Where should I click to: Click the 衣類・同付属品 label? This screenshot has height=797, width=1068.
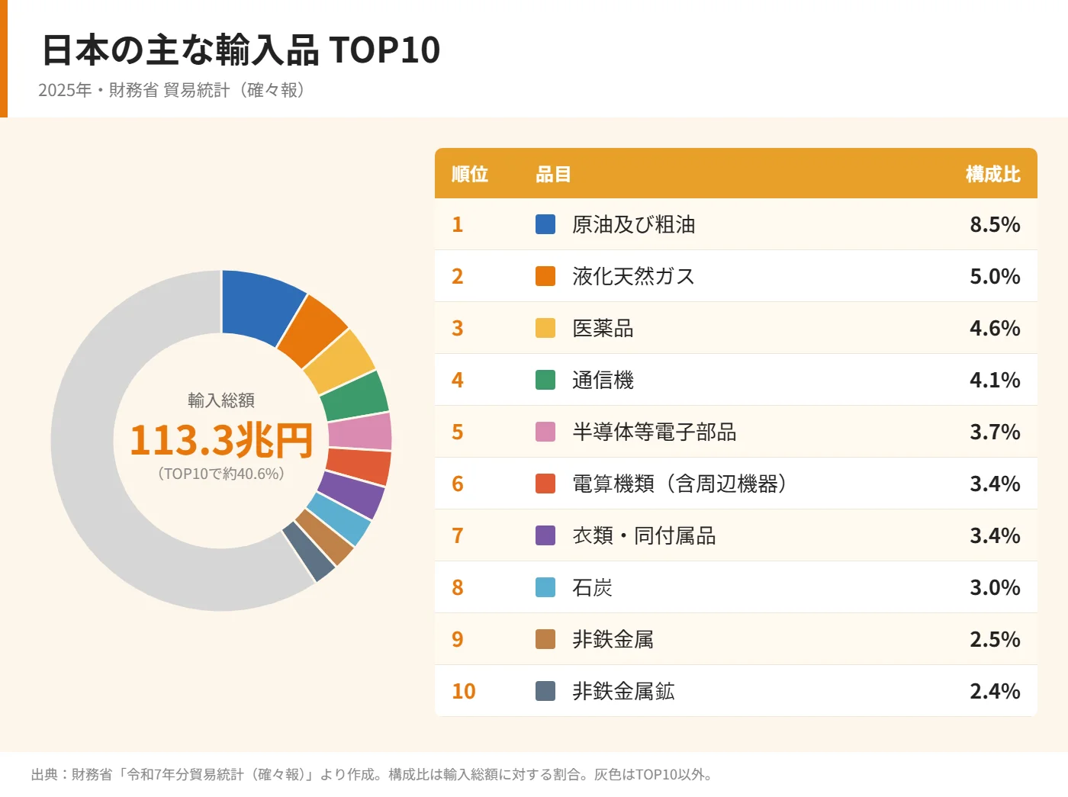pos(645,535)
